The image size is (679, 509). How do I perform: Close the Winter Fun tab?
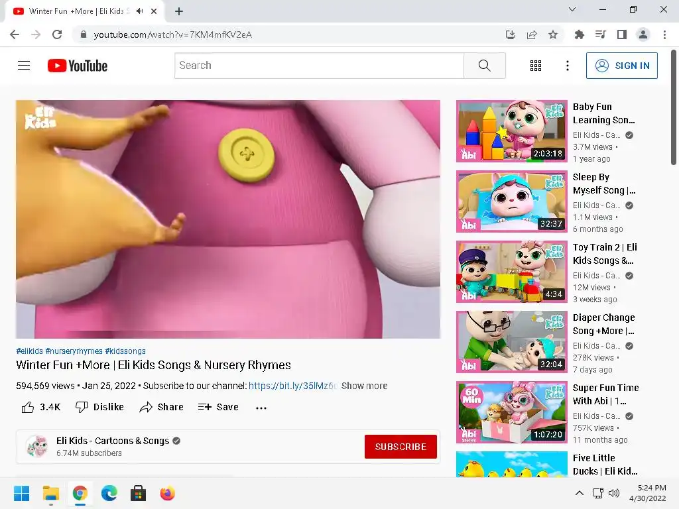[154, 11]
